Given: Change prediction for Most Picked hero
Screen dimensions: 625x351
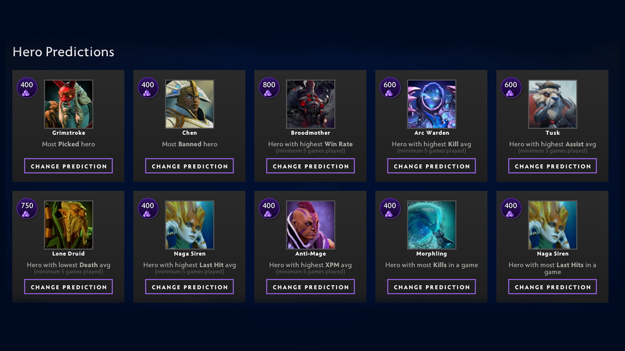Looking at the screenshot, I should pos(68,166).
